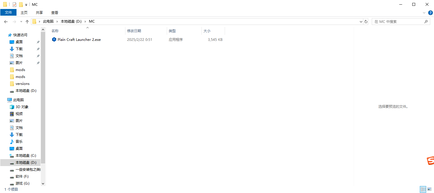Screen dimensions: 434x193
Task: Open recent locations dropdown arrow
Action: [x=21, y=22]
